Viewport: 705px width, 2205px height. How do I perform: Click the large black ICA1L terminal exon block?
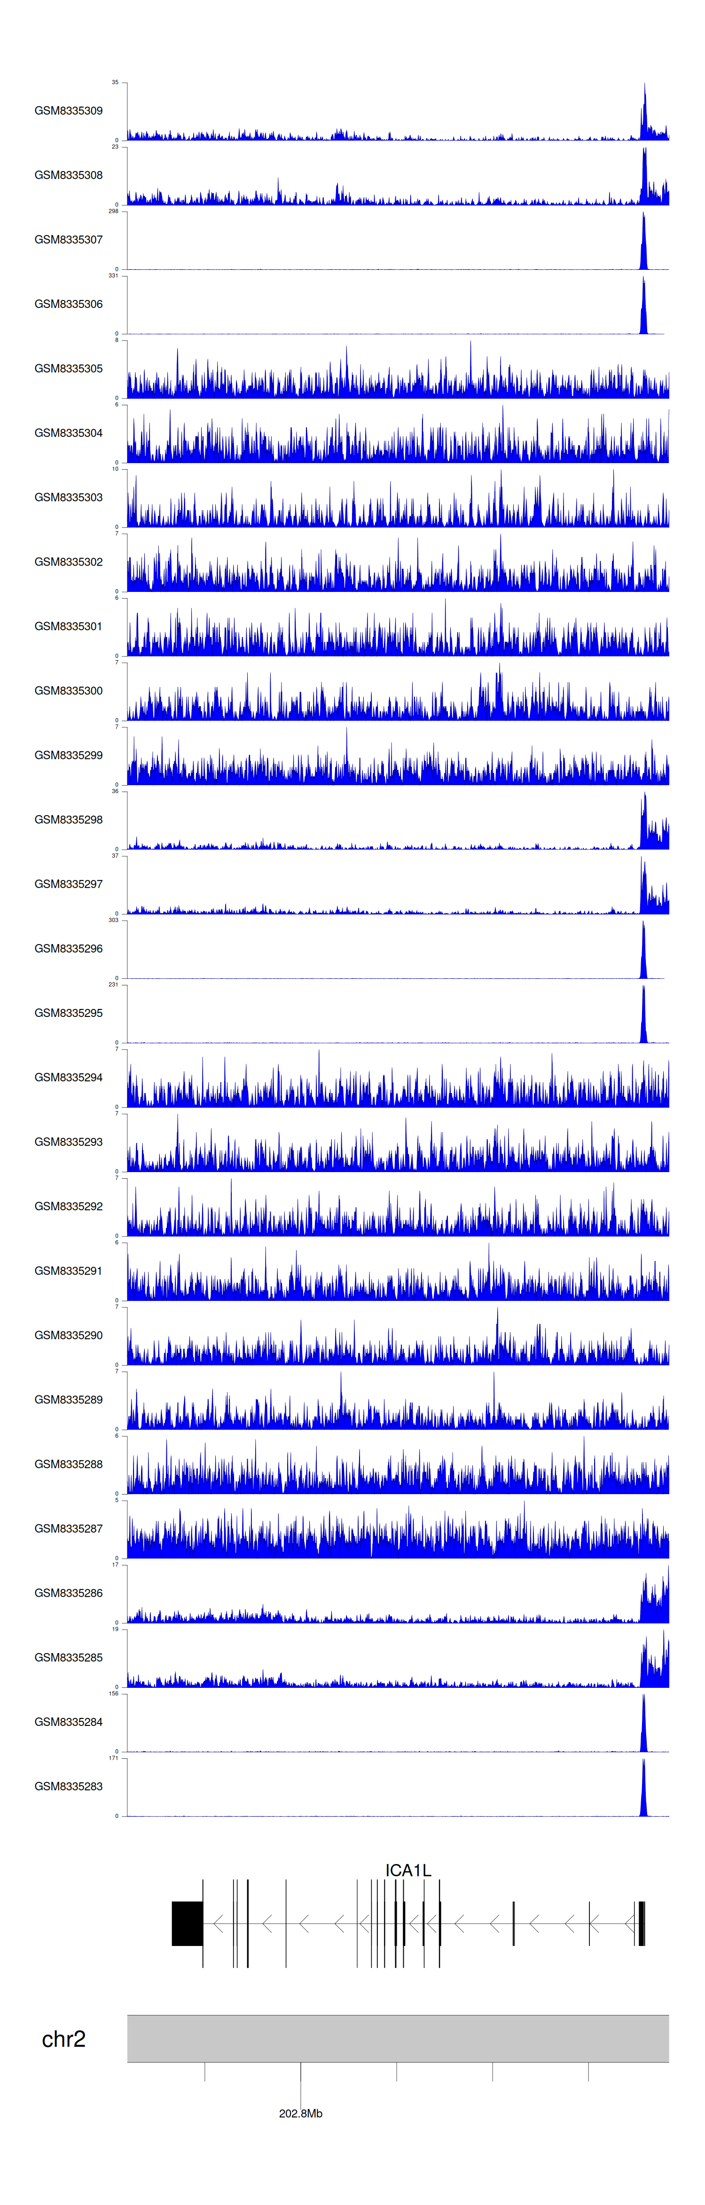click(x=187, y=1923)
